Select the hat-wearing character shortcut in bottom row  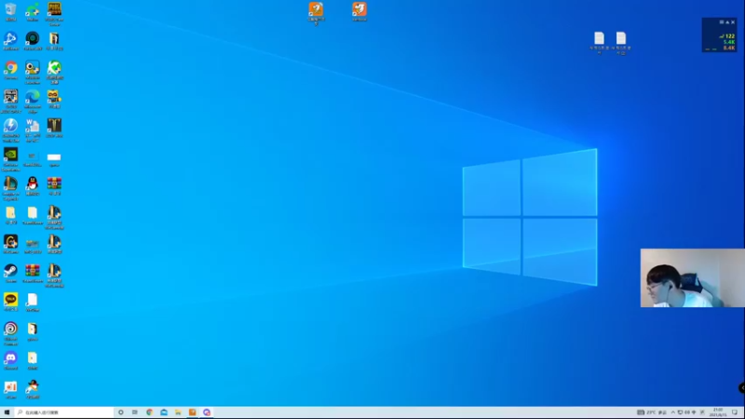(x=33, y=388)
